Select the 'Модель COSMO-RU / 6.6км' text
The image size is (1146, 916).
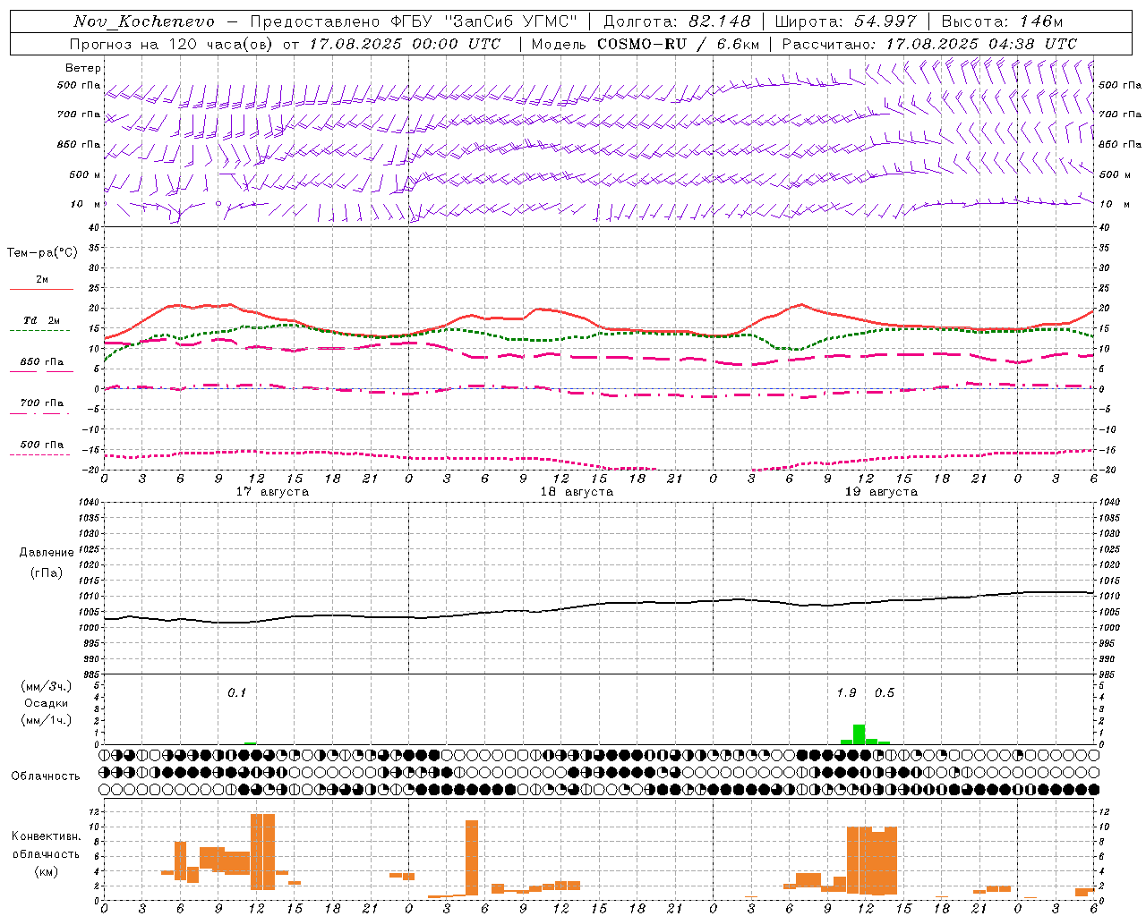coord(646,44)
